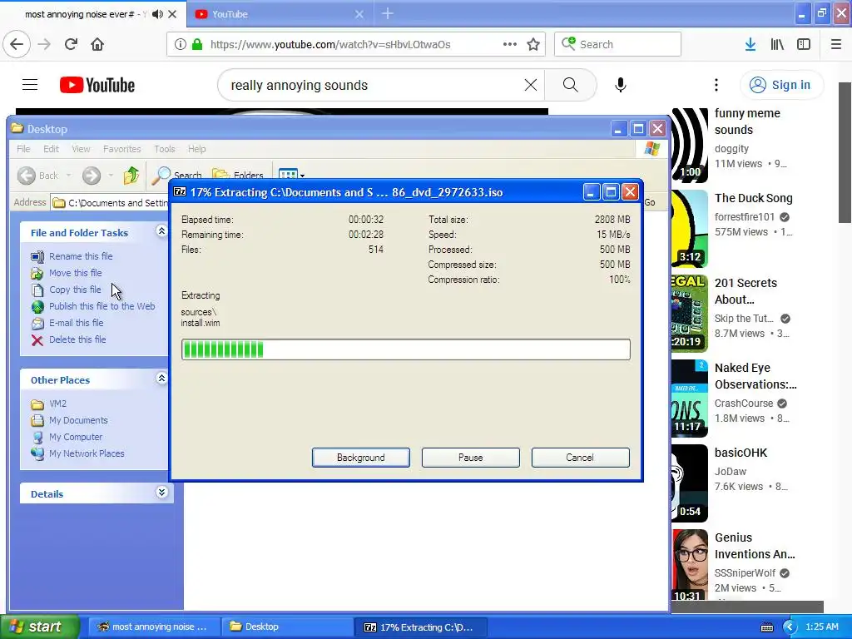
Task: Open Favorites menu in Desktop window
Action: tap(121, 149)
